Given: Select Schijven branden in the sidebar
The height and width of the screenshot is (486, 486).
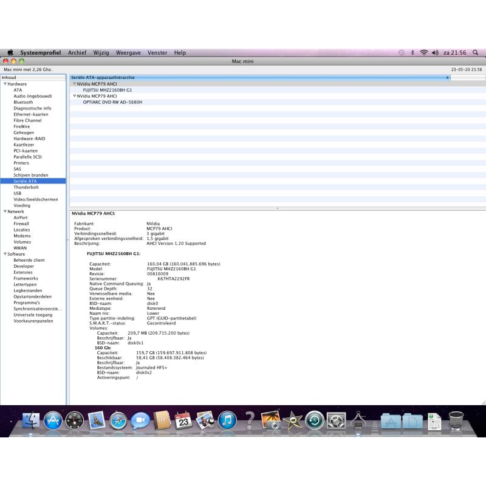Looking at the screenshot, I should pos(31,175).
